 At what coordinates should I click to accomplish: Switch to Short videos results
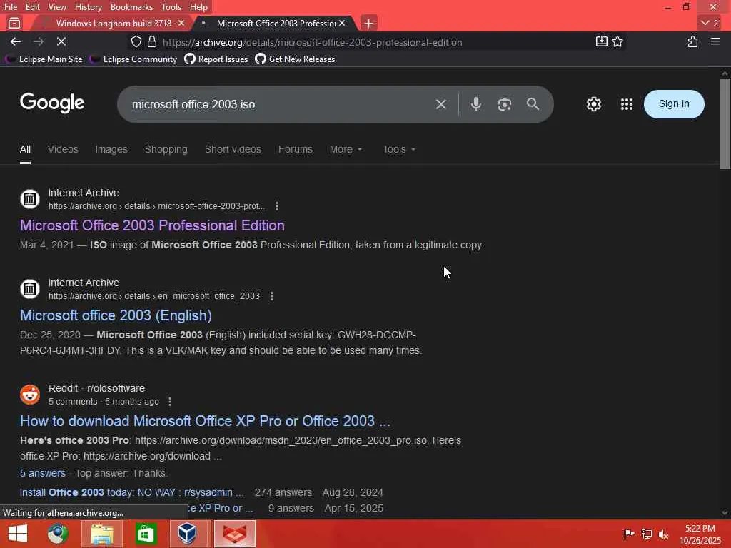pyautogui.click(x=233, y=149)
